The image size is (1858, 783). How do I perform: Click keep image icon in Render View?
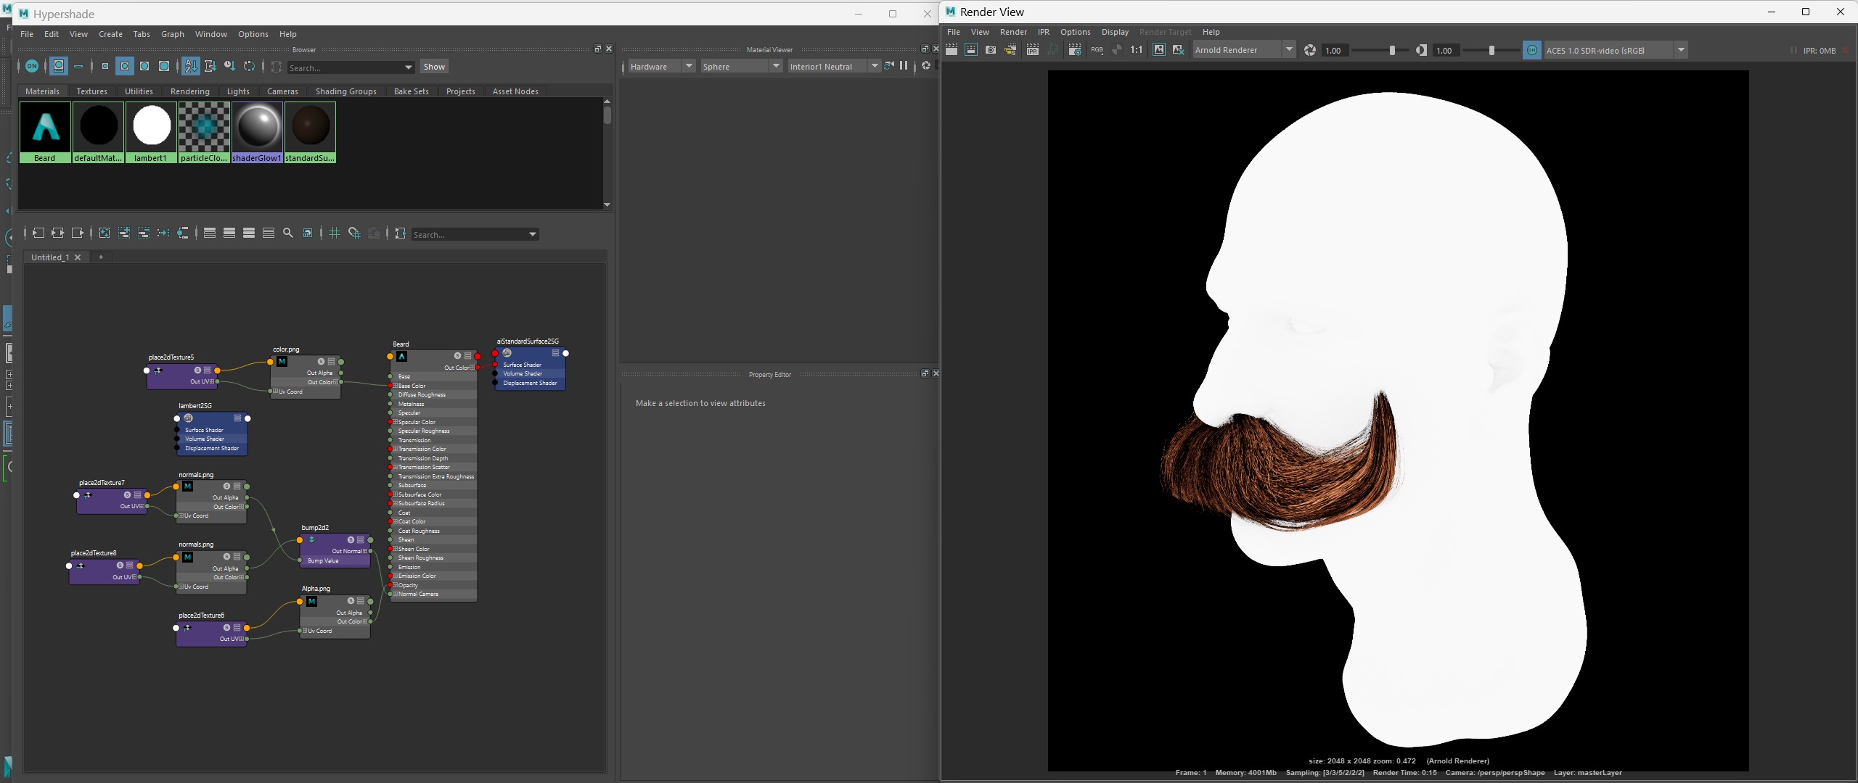1158,50
